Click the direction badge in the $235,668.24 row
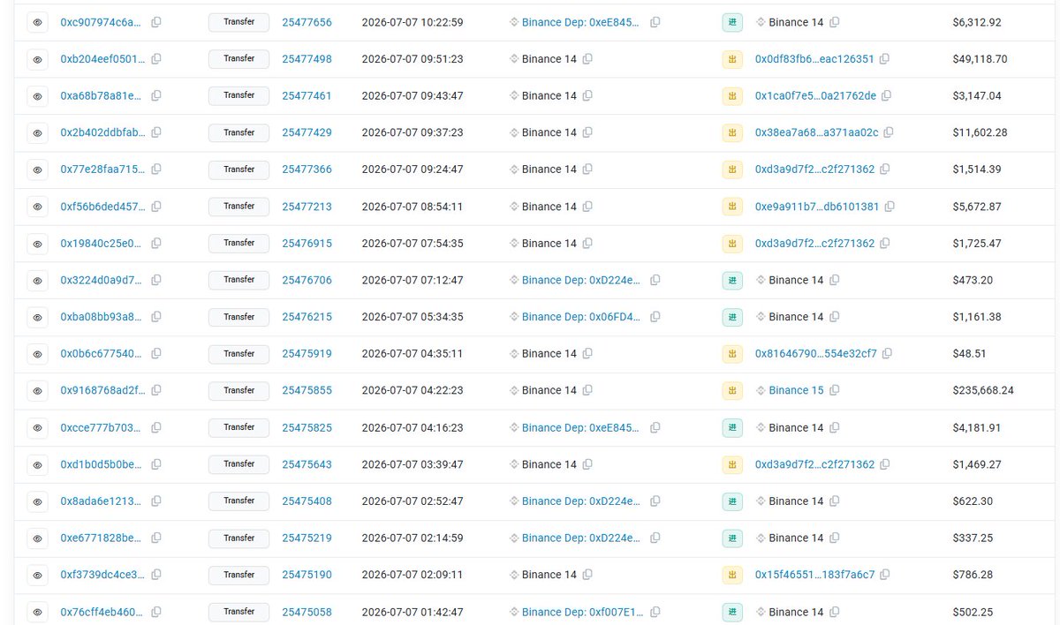This screenshot has width=1060, height=625. click(731, 390)
